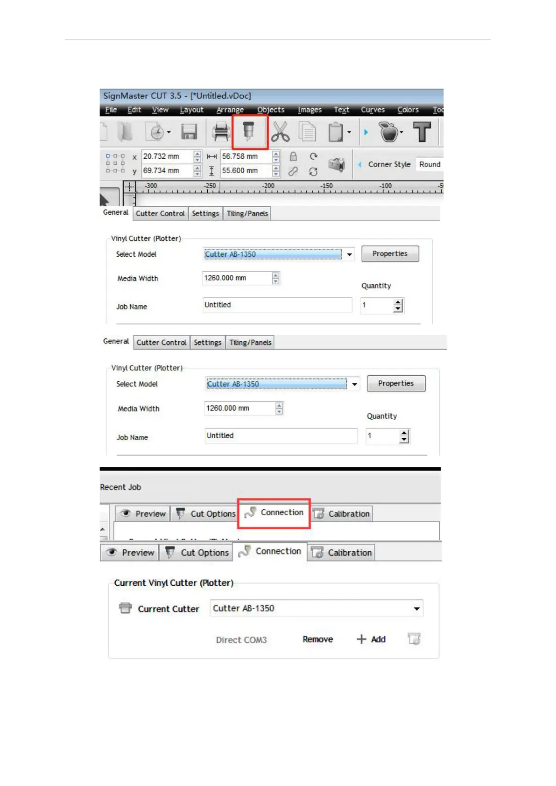Viewport: 556px width, 786px height.
Task: Expand the Current Cutter dropdown
Action: click(x=416, y=609)
